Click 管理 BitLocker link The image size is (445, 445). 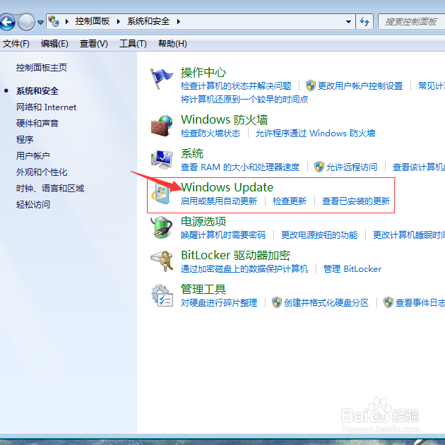[x=352, y=268]
